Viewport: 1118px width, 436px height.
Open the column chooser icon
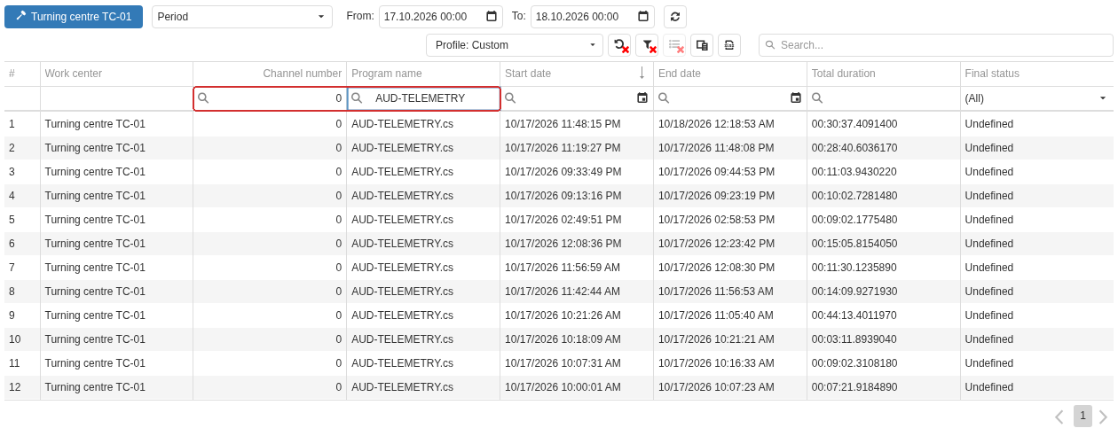coord(702,45)
